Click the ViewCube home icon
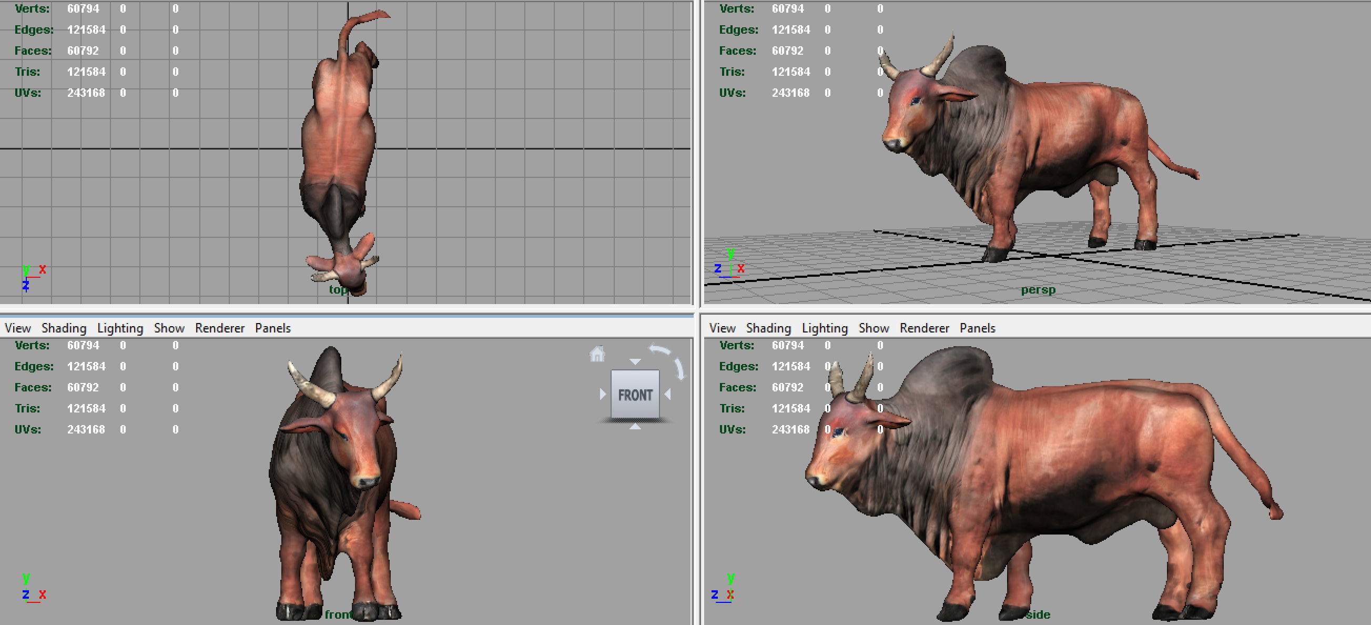 pyautogui.click(x=597, y=354)
